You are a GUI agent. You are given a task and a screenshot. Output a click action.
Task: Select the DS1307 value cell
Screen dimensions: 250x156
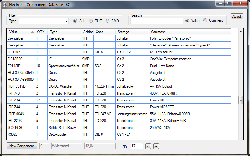(21, 52)
